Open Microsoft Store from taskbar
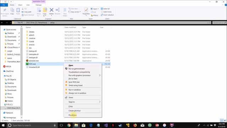The width and height of the screenshot is (227, 128). click(x=84, y=125)
